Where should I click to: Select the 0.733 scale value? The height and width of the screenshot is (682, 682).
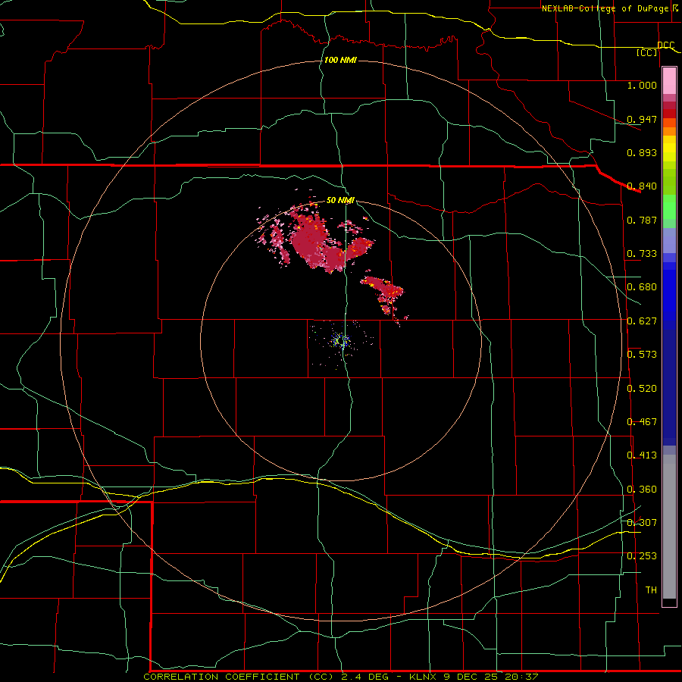[642, 254]
